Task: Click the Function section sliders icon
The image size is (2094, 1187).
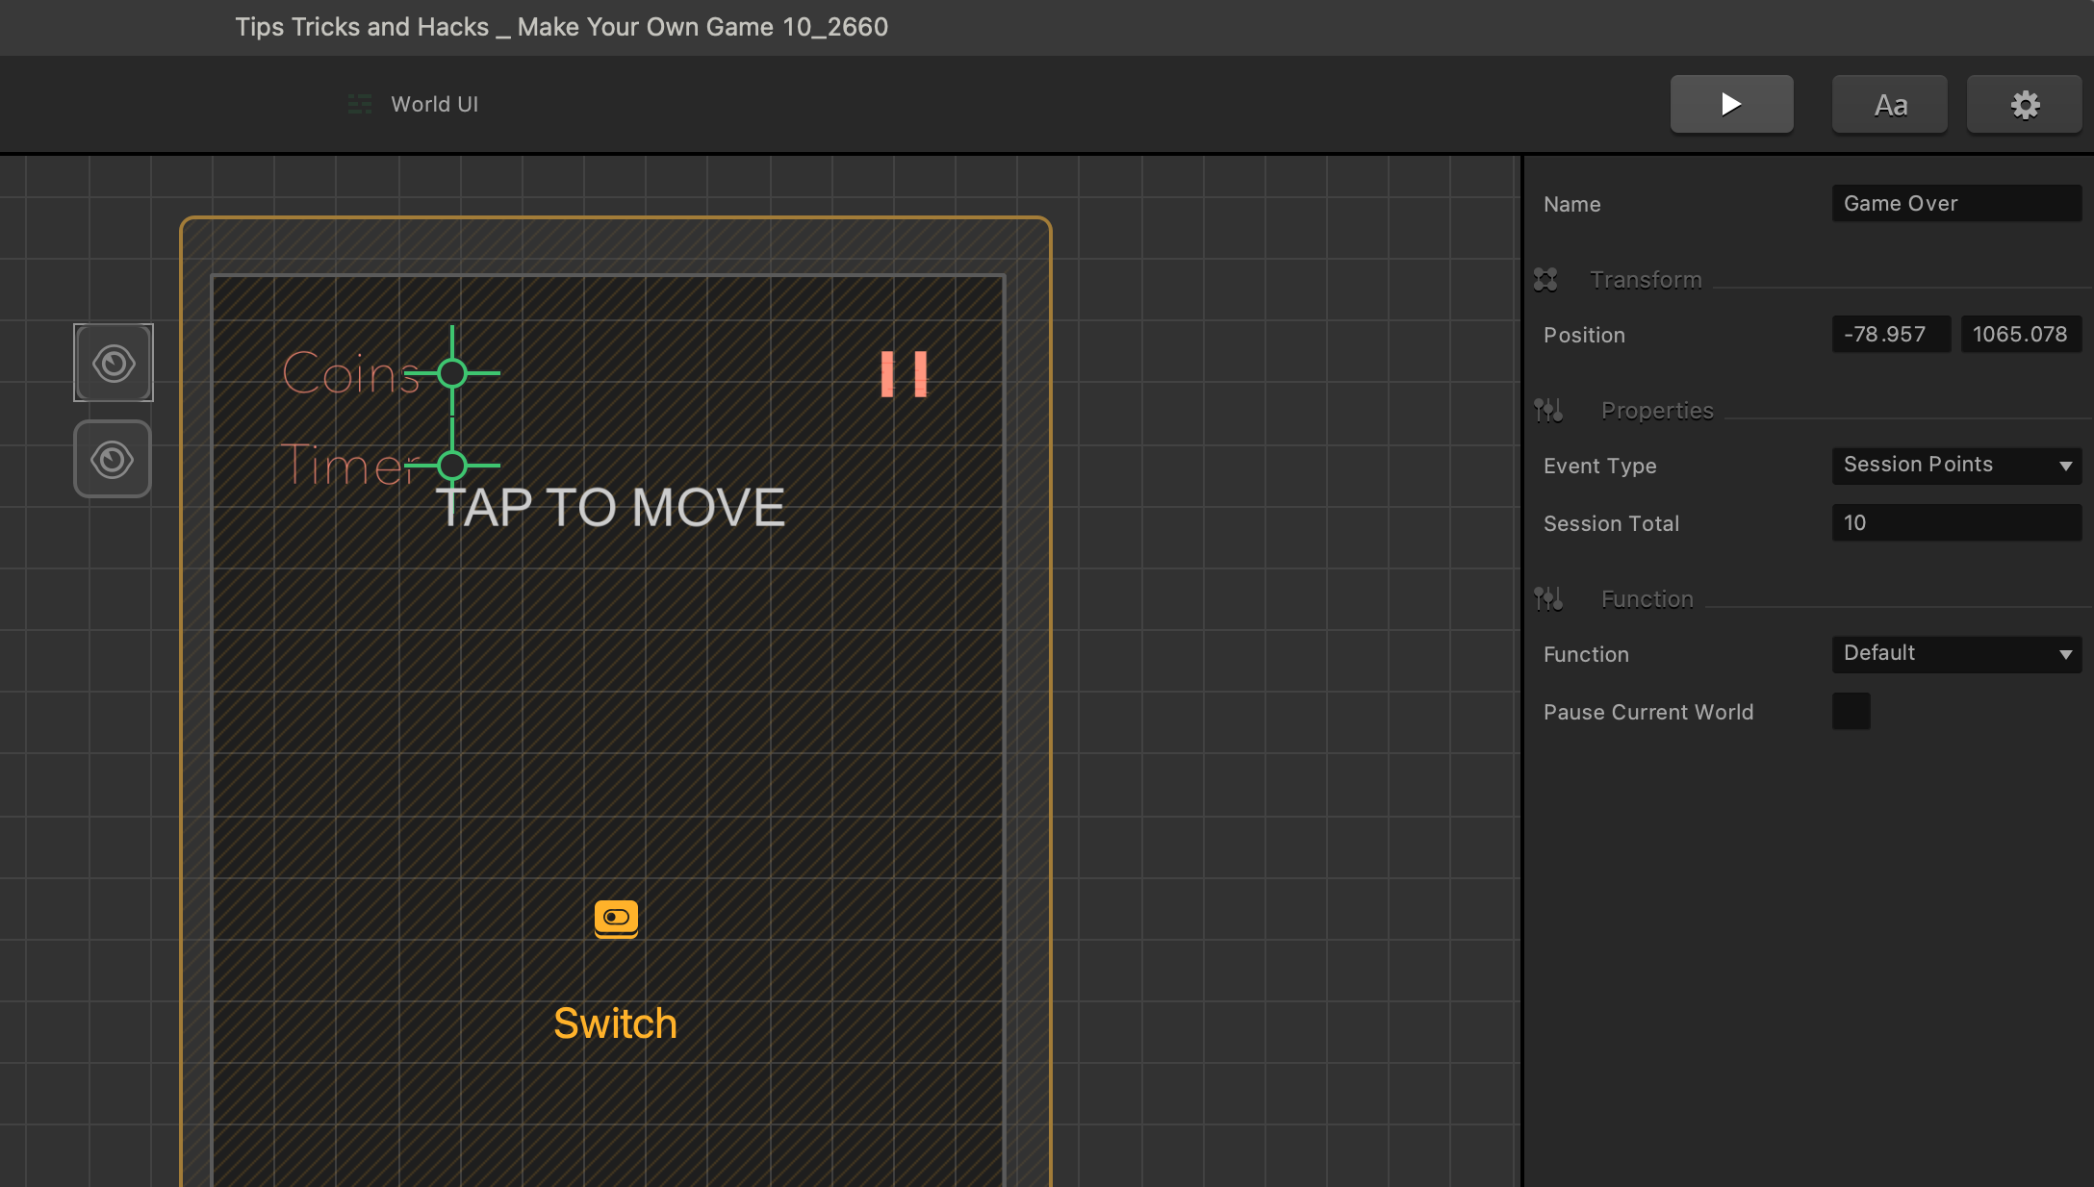Action: 1548,599
